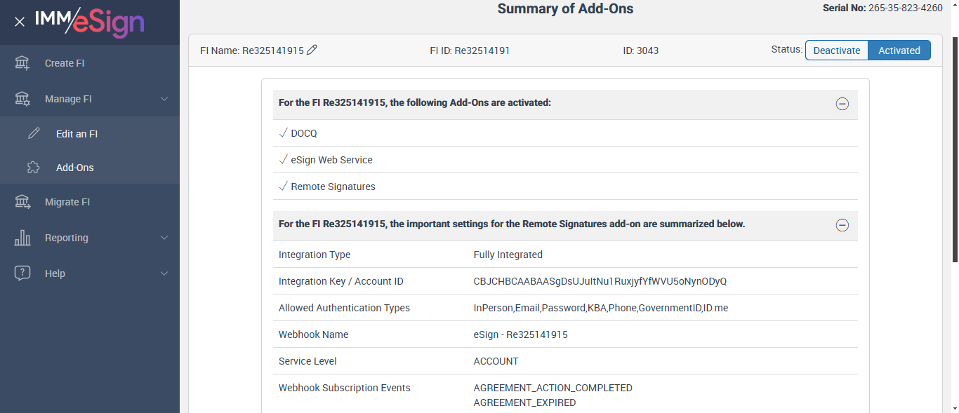This screenshot has height=413, width=959.
Task: Collapse the Remote Signatures settings section
Action: tap(842, 225)
